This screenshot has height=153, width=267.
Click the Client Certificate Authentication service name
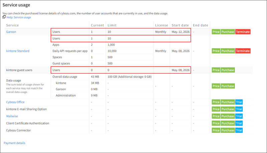click(28, 123)
